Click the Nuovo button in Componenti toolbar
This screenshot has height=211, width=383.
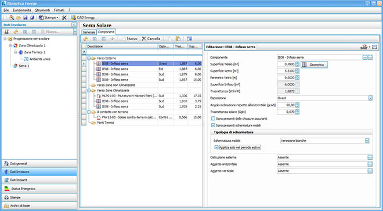click(x=129, y=39)
